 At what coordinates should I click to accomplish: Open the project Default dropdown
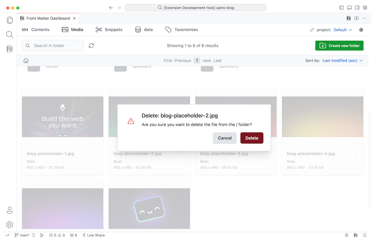click(x=342, y=30)
